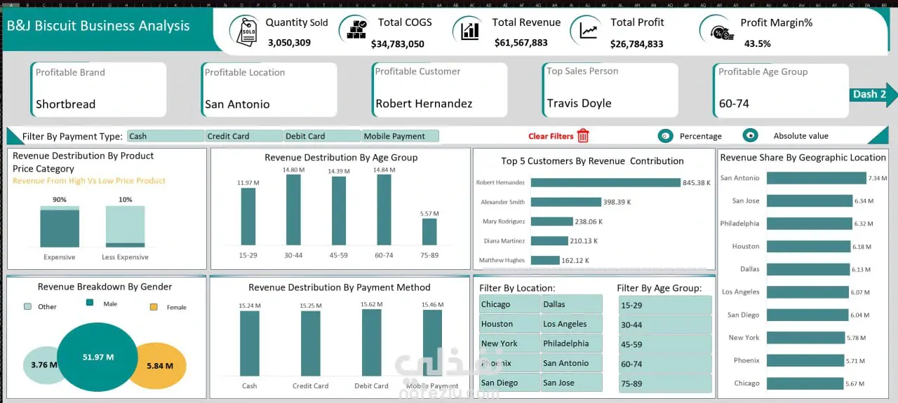Click the Other gender legend swatch

tap(27, 306)
